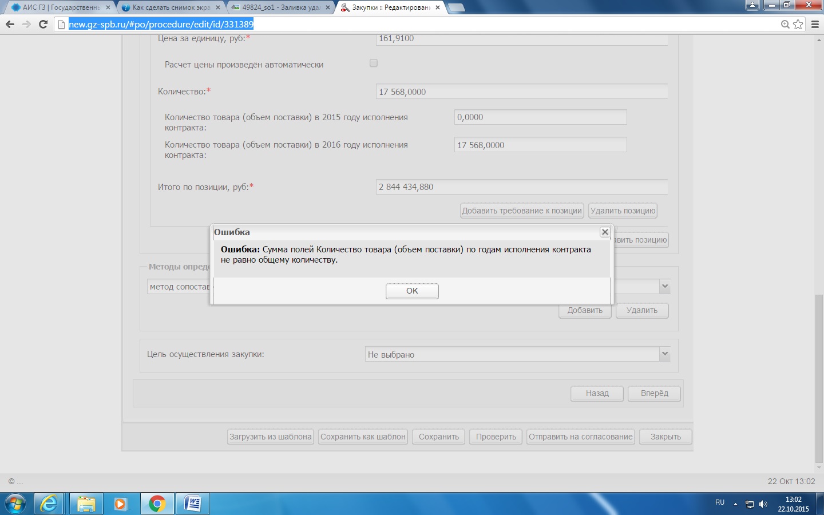The height and width of the screenshot is (515, 824).
Task: Open the Не выбрано combo box
Action: point(517,354)
